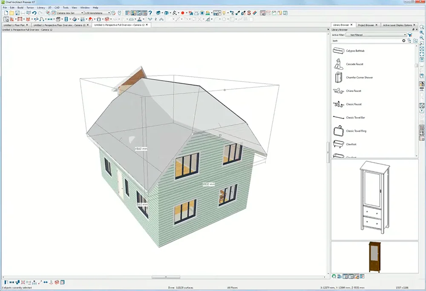Open the Terrain menu

[30, 8]
